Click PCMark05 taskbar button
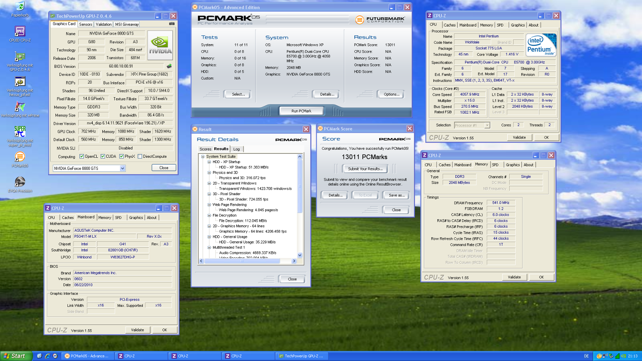 pyautogui.click(x=87, y=356)
